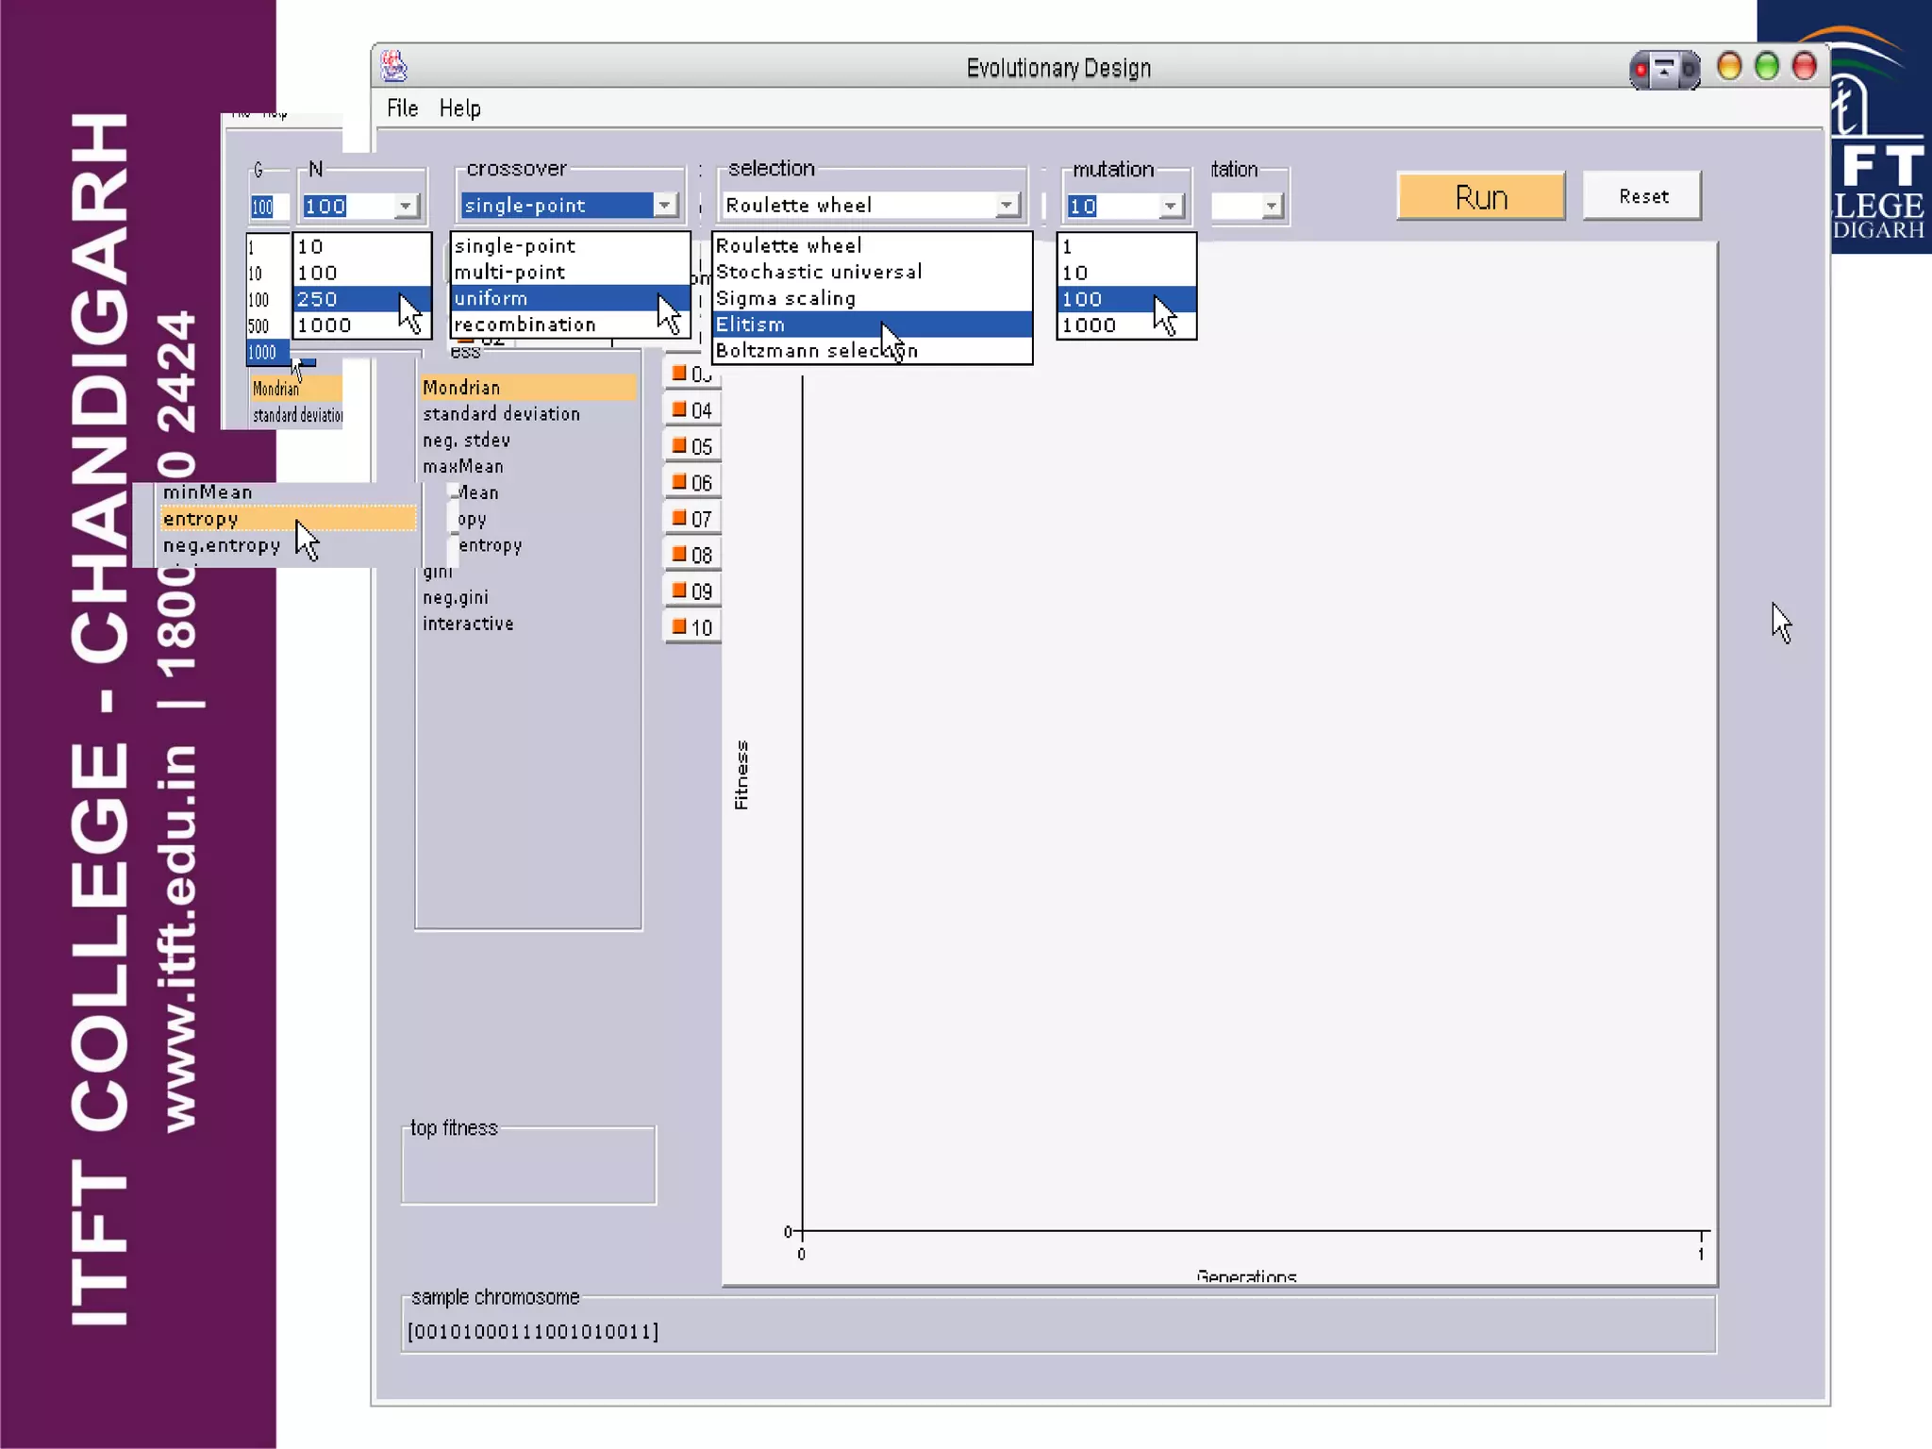Open the mutation dropdown arrow

coord(1170,206)
